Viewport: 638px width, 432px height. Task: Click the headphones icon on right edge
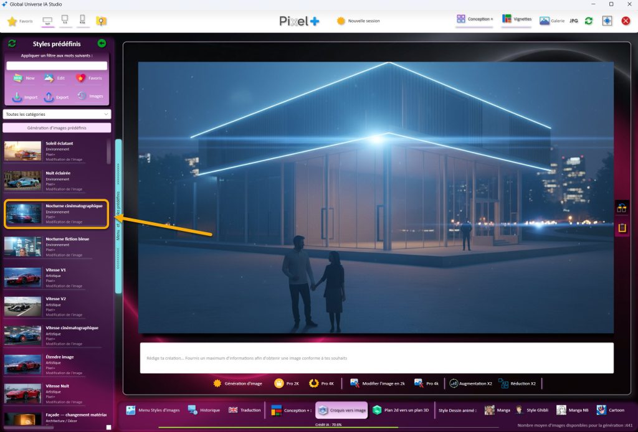click(x=621, y=209)
